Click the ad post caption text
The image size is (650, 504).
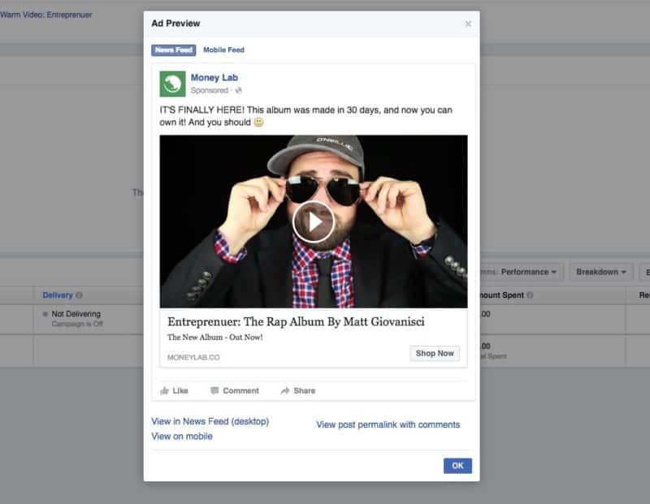pos(306,116)
